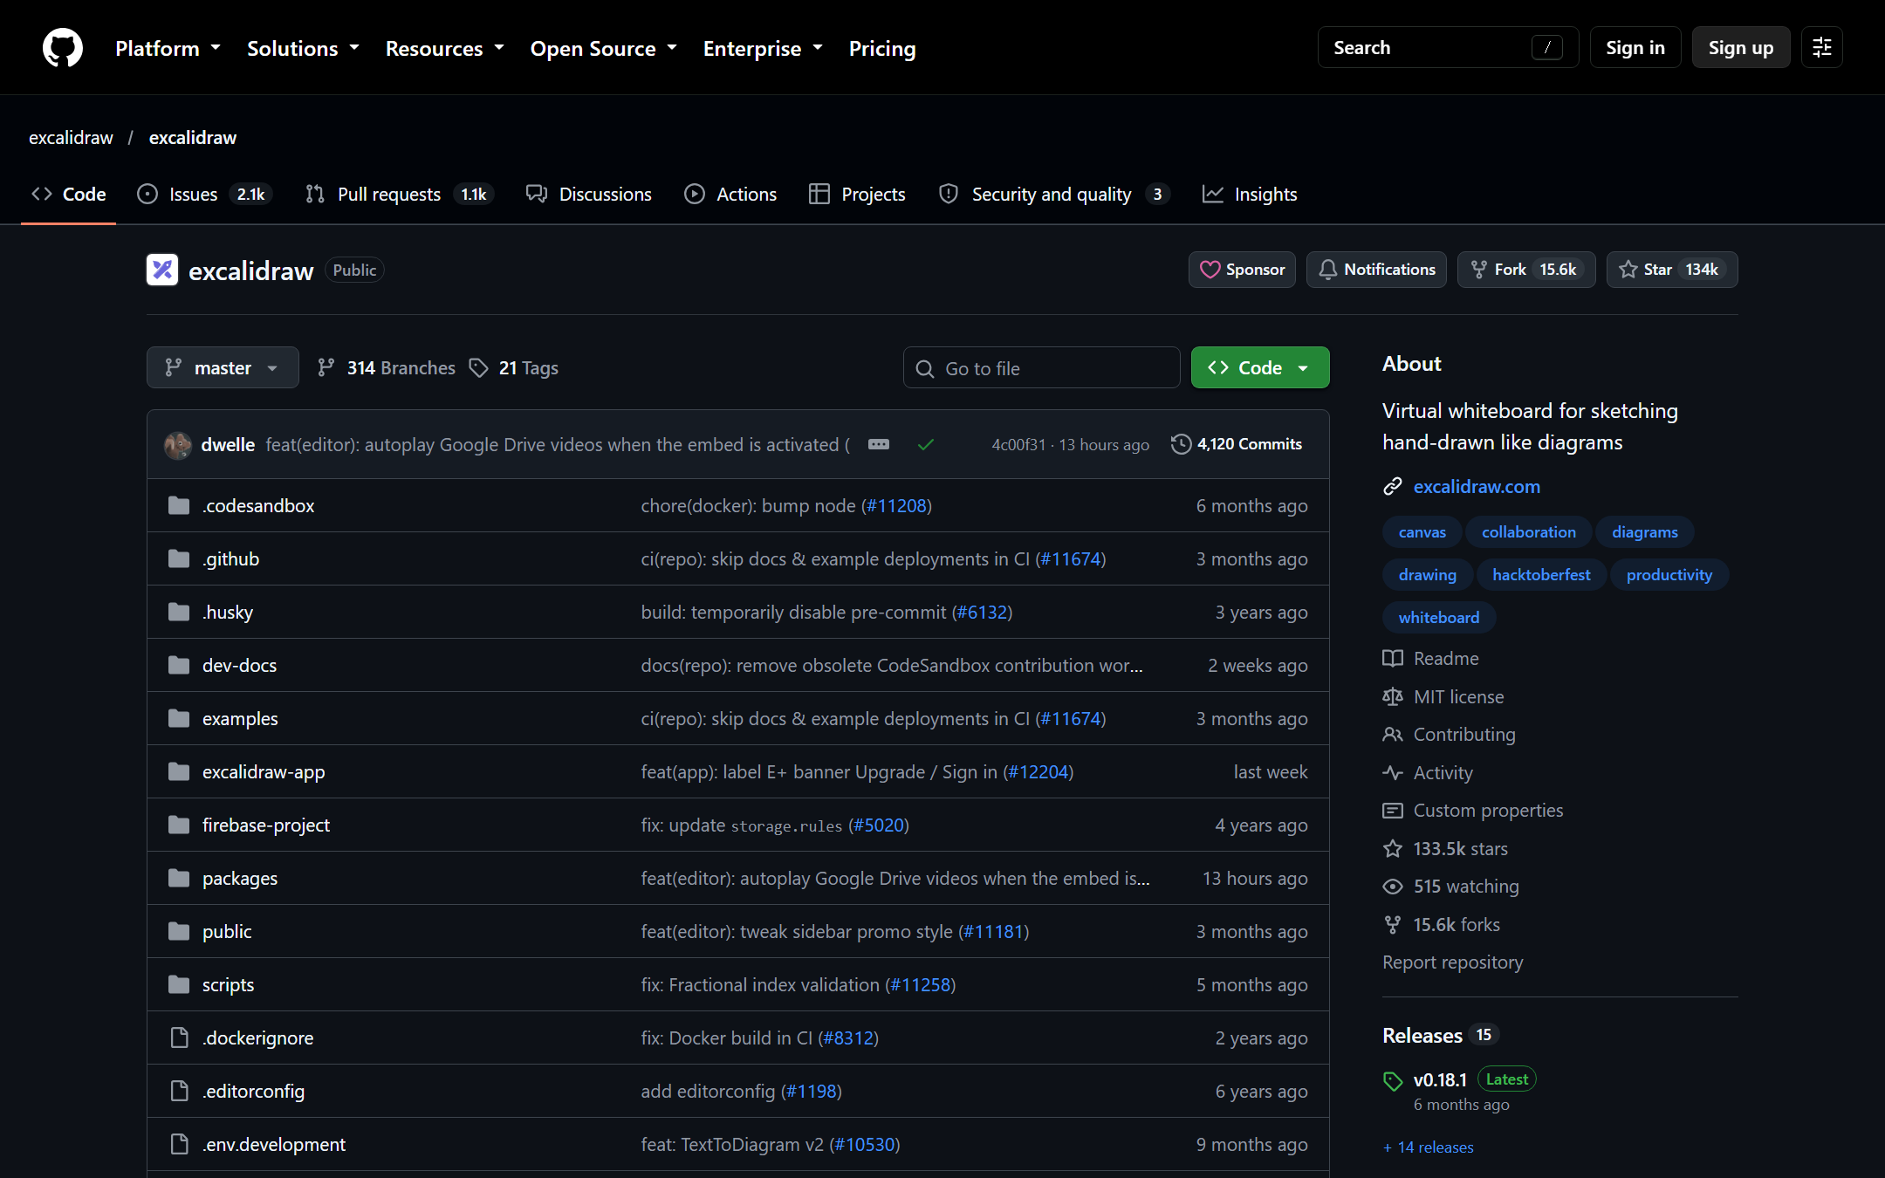The height and width of the screenshot is (1178, 1885).
Task: Switch to the Issues tab
Action: (204, 194)
